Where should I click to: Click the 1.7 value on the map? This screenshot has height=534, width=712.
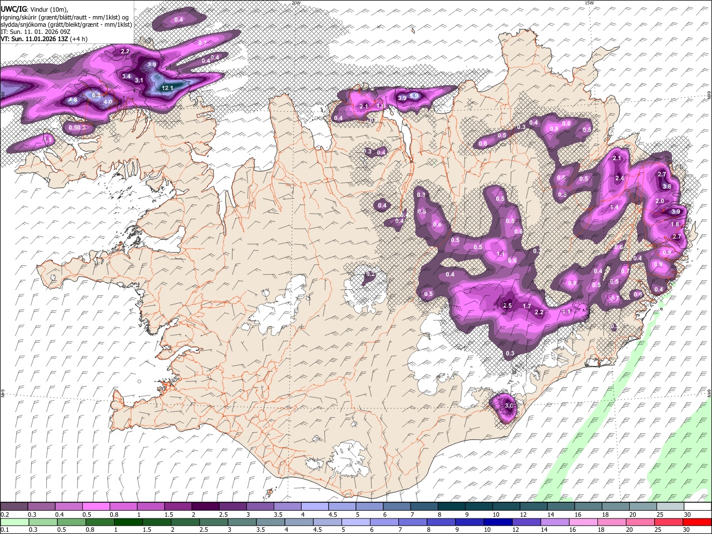coord(527,306)
